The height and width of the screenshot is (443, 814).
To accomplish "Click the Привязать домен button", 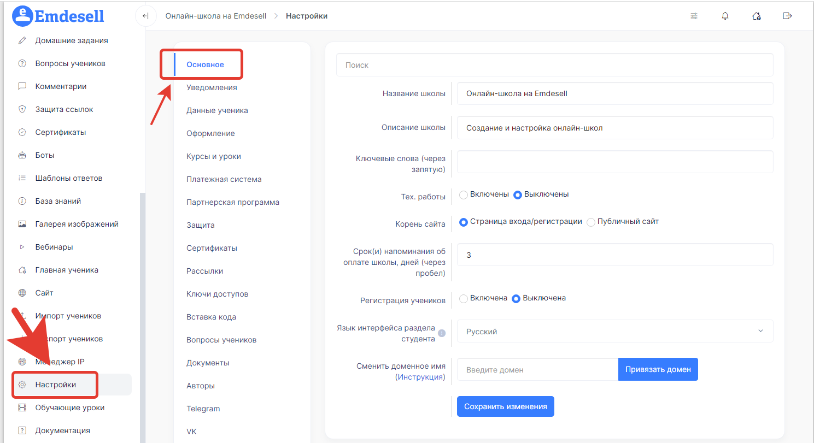I will [658, 369].
